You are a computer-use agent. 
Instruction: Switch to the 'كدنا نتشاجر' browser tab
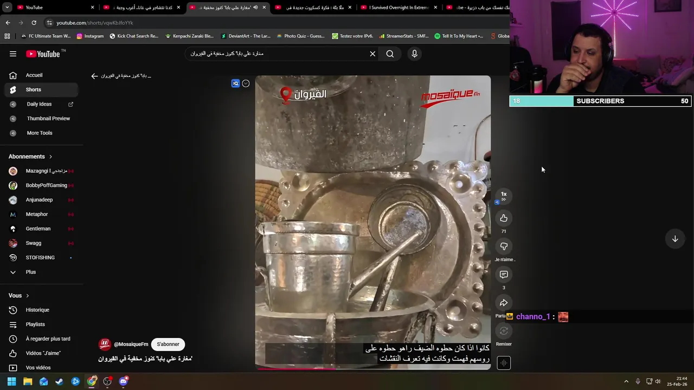point(142,8)
